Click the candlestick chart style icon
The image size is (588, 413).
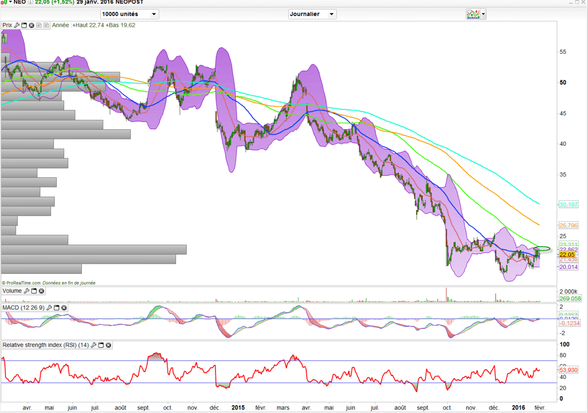point(5,2)
